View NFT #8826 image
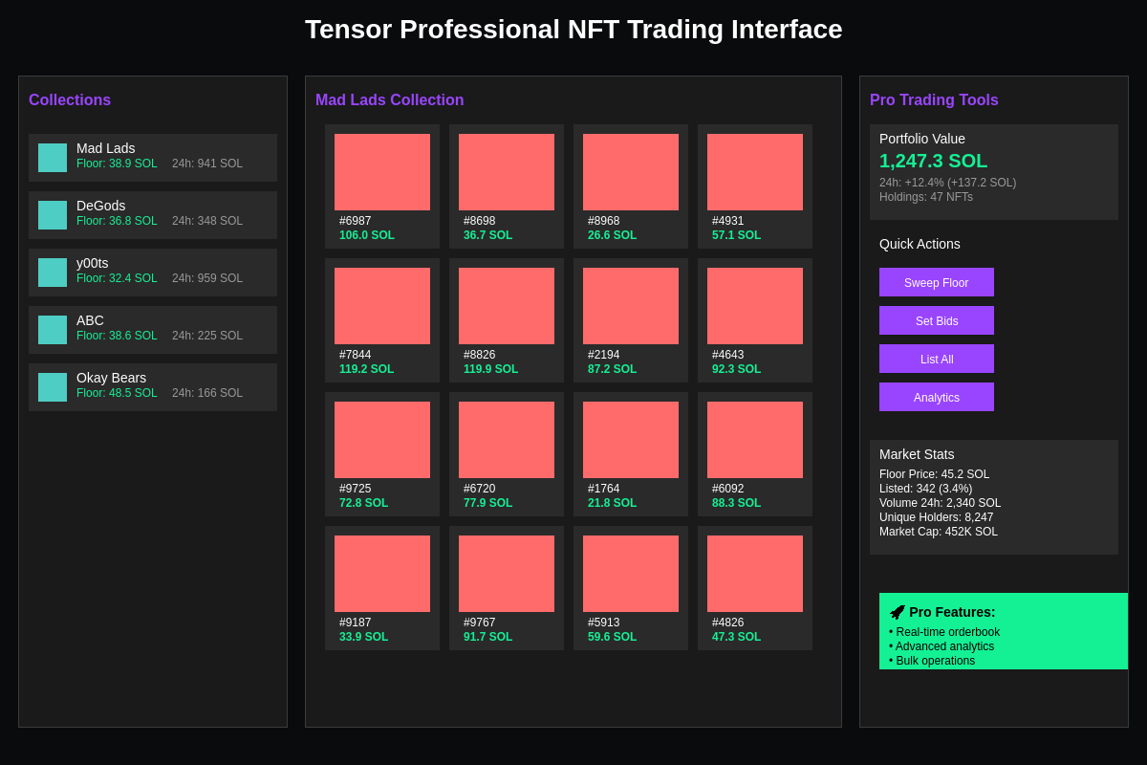 pyautogui.click(x=507, y=306)
